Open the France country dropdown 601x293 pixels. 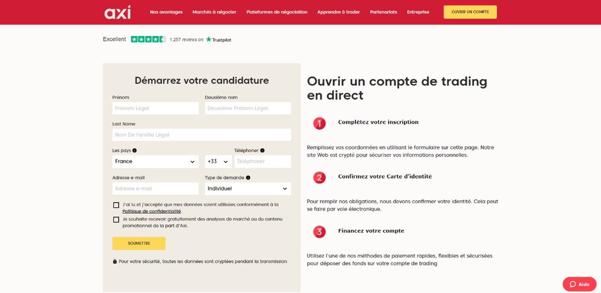click(x=155, y=162)
